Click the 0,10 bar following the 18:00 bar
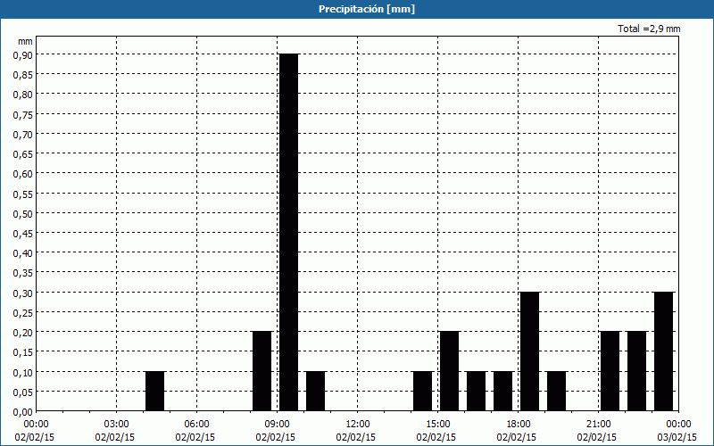 556,391
